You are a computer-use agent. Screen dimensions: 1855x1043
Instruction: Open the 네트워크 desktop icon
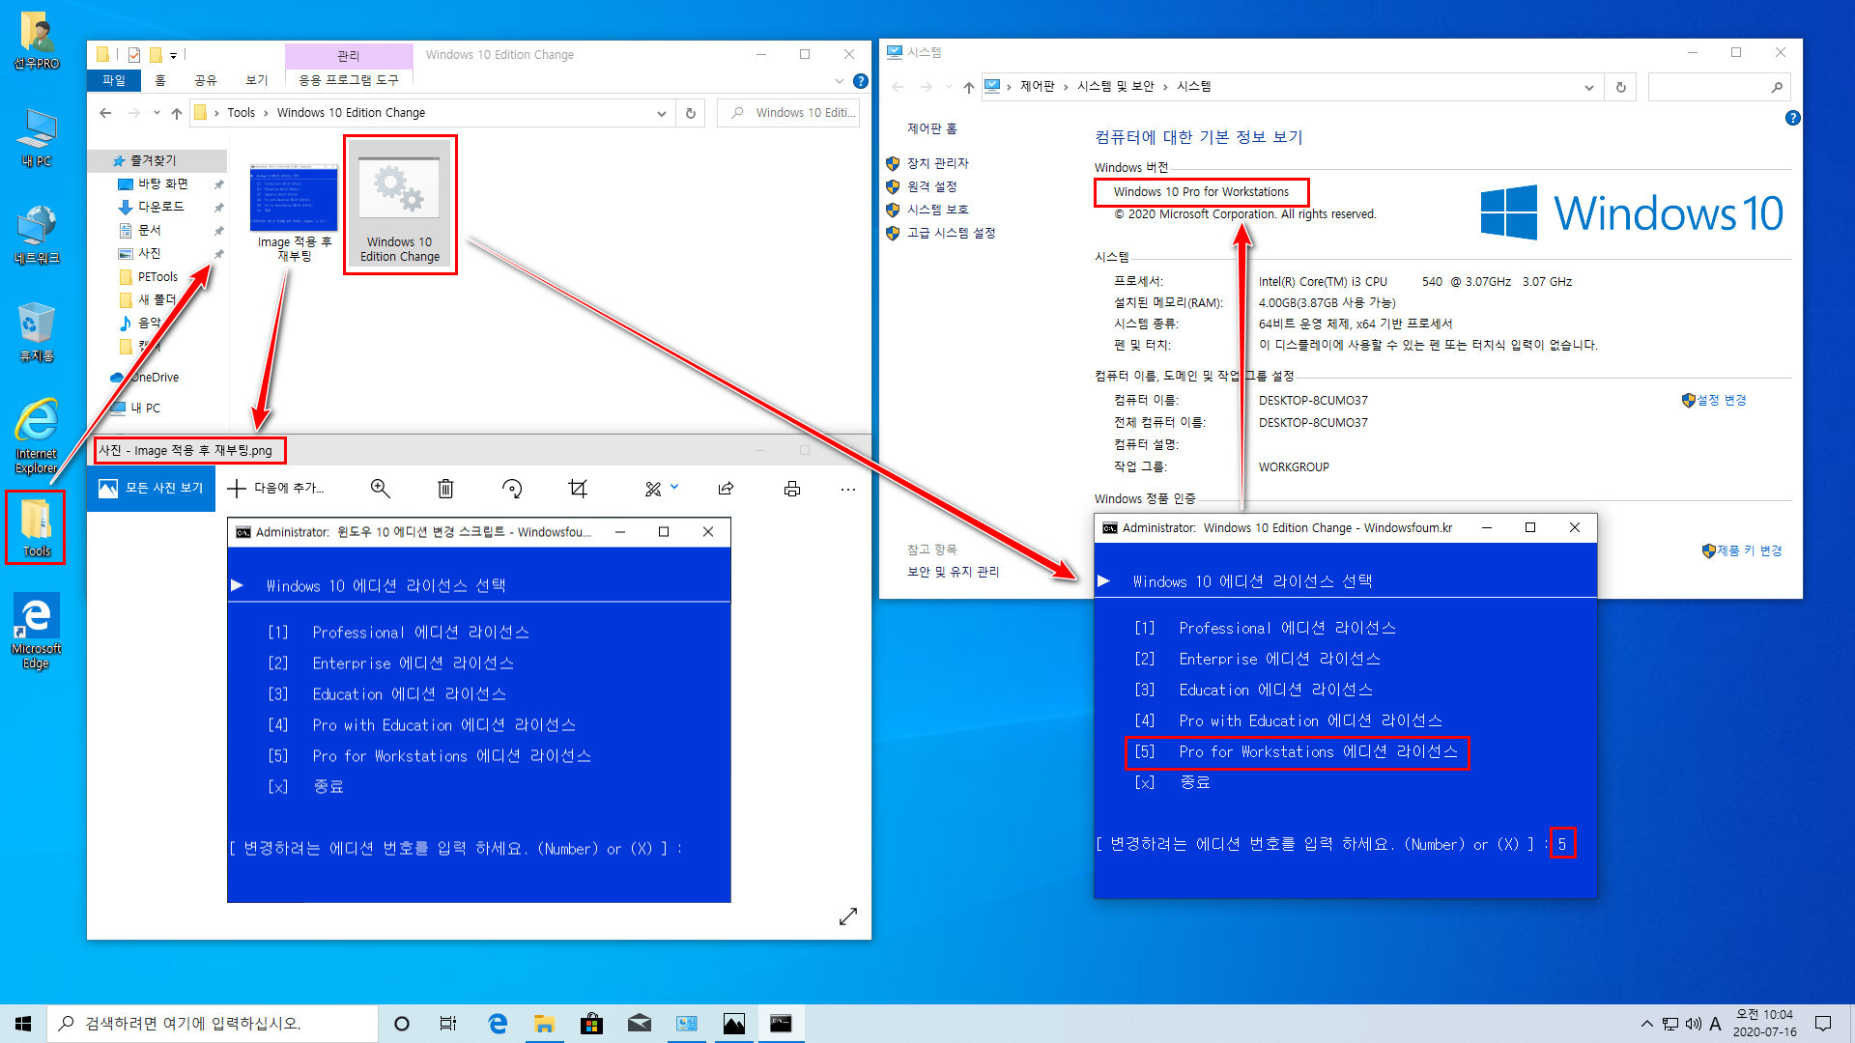(36, 235)
